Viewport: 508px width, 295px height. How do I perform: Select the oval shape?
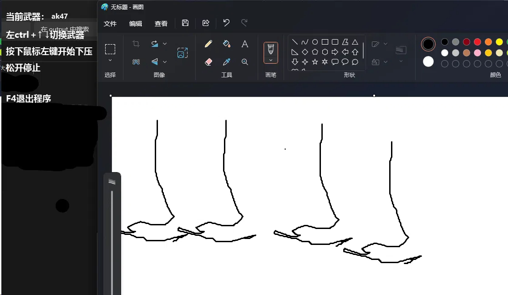[x=315, y=41]
